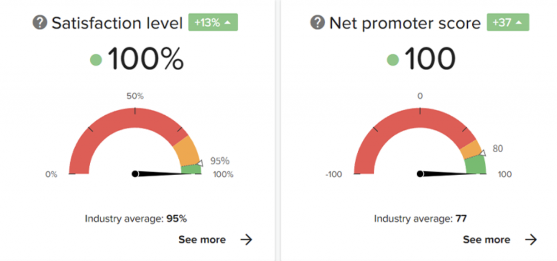Open See more for Satisfaction level

tap(202, 240)
